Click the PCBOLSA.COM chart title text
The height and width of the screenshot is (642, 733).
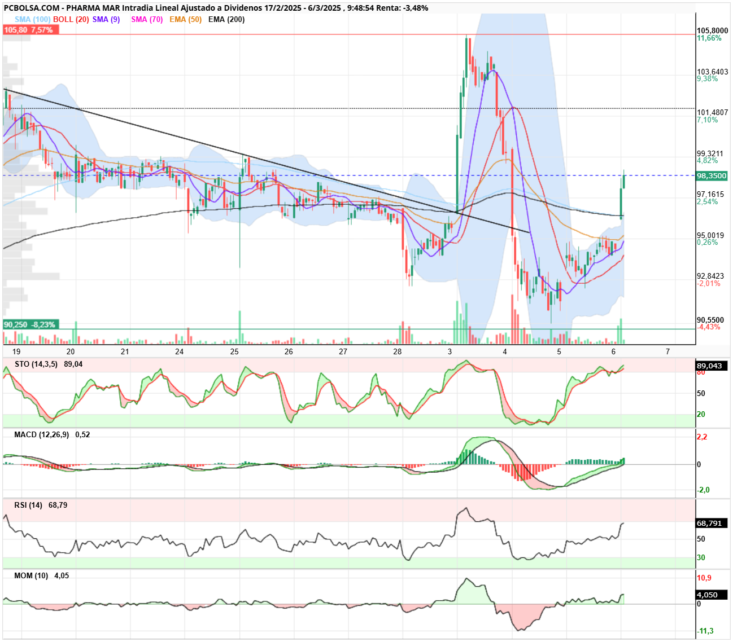(32, 8)
